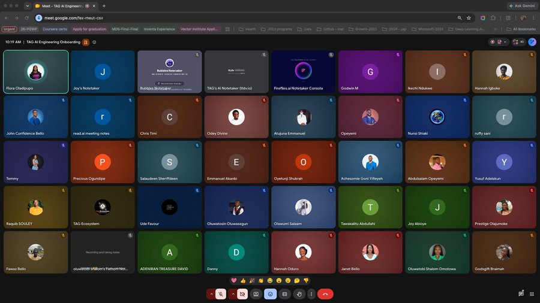Send the clapping hands reaction
The image size is (540, 303).
[x=261, y=281]
